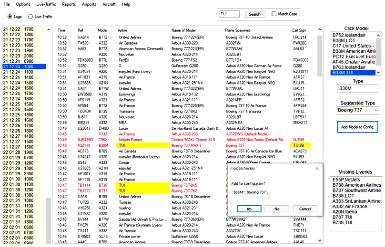Screen dimensions: 385x247
Task: Select B38M,TUI in Click Model list
Action: [353, 73]
